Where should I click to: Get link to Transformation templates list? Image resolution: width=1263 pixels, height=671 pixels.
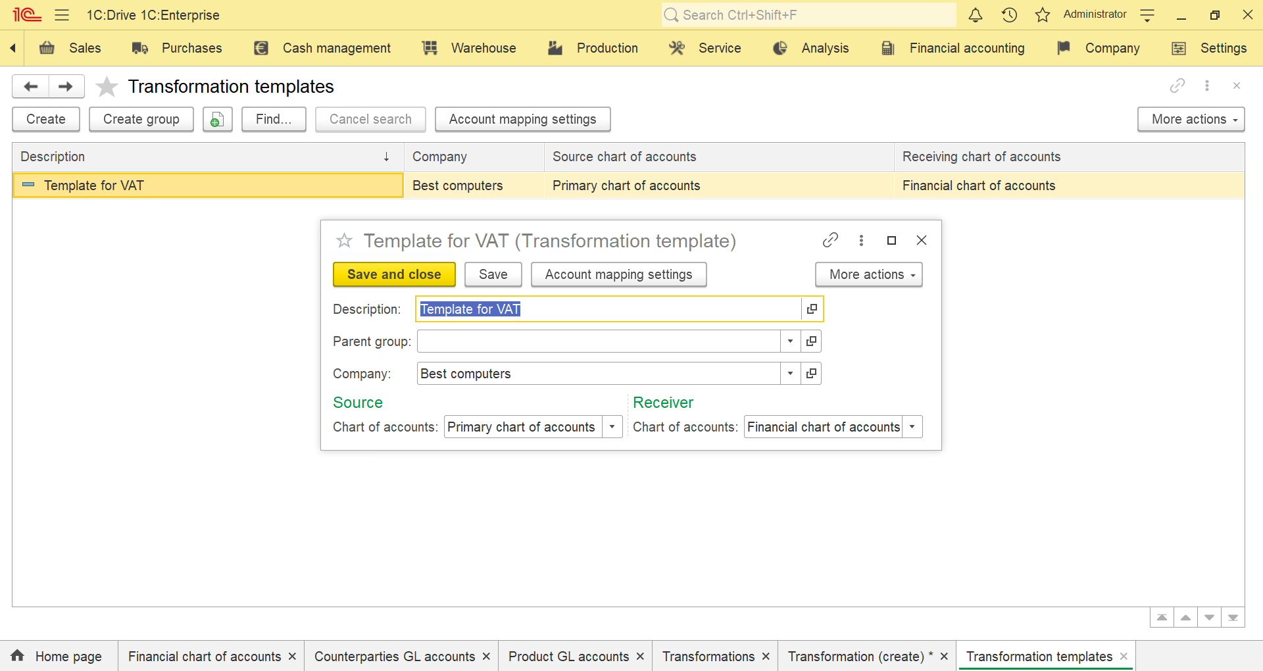coord(1177,86)
